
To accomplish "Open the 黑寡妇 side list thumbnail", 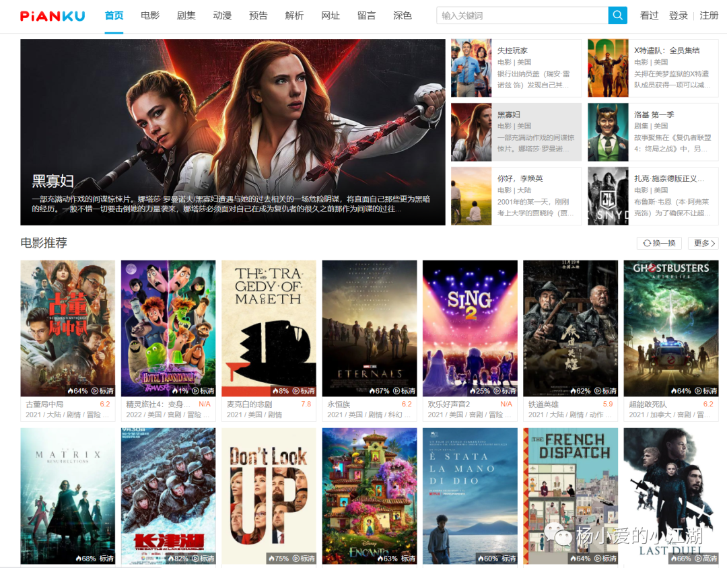I will (471, 132).
